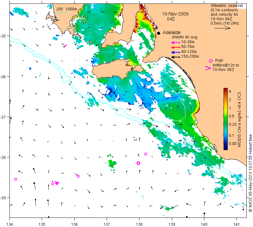The height and width of the screenshot is (227, 253).
Task: Click the black 150-200m legend arrow
Action: coord(176,57)
